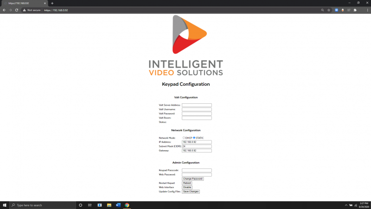Image resolution: width=371 pixels, height=209 pixels.
Task: Click the IP Address field
Action: [x=197, y=142]
